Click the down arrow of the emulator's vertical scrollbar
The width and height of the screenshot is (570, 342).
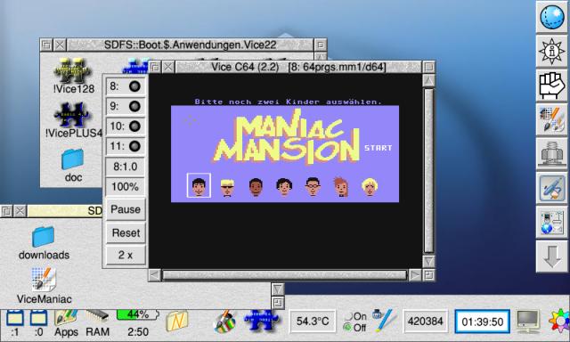pos(428,261)
